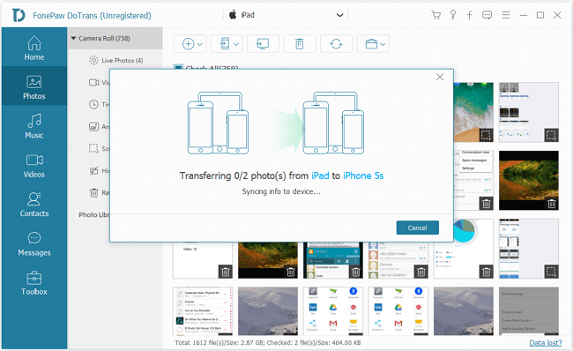Click screenshot badge on beach wave thumbnail
Screen dimensions: 573x351
point(486,135)
